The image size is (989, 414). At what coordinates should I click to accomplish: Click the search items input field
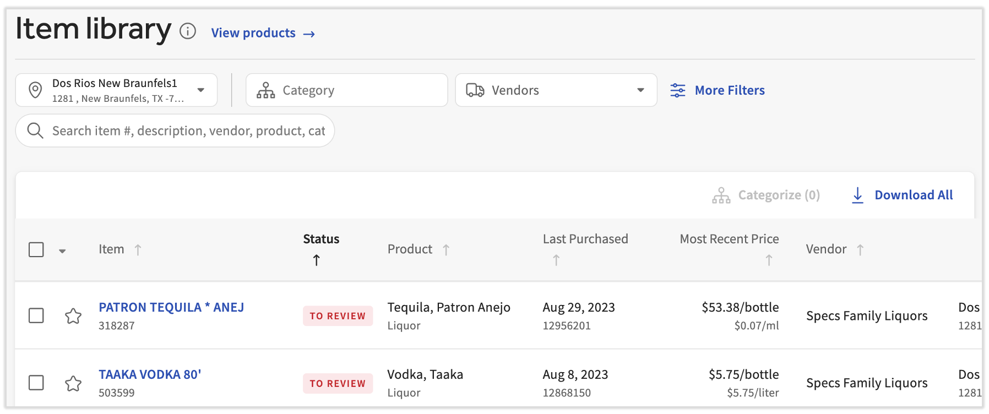[x=187, y=131]
